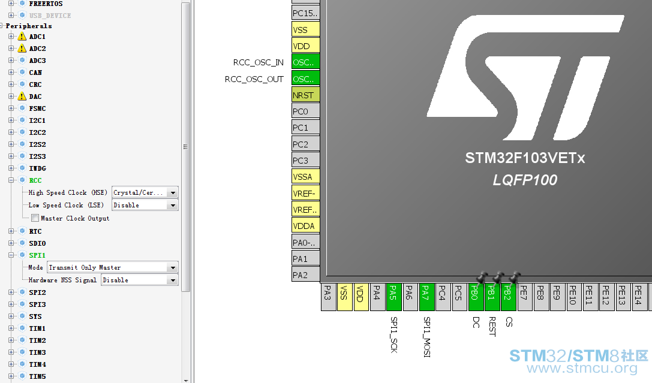The width and height of the screenshot is (652, 383).
Task: Click the PC0 pin
Action: coord(306,111)
